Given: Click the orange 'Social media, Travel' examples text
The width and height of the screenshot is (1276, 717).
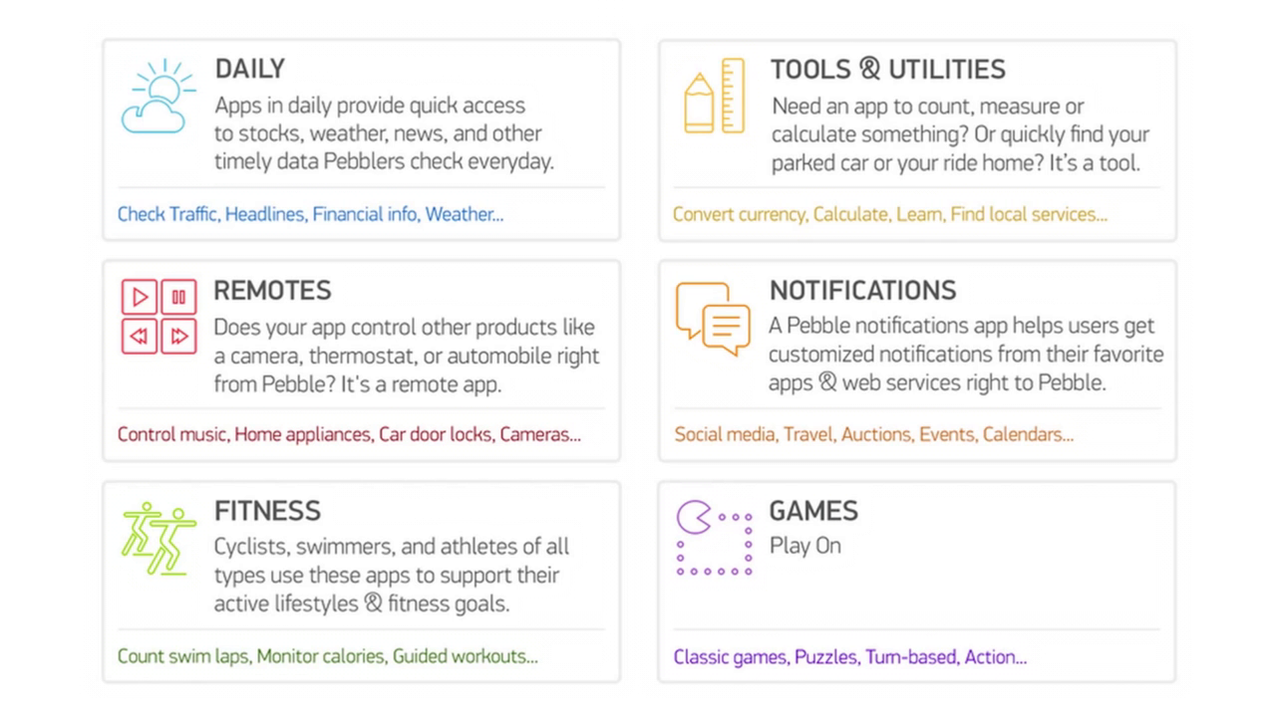Looking at the screenshot, I should click(873, 434).
